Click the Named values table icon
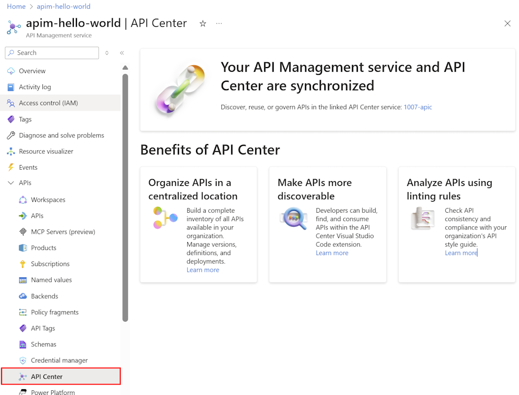This screenshot has height=395, width=519. tap(23, 280)
